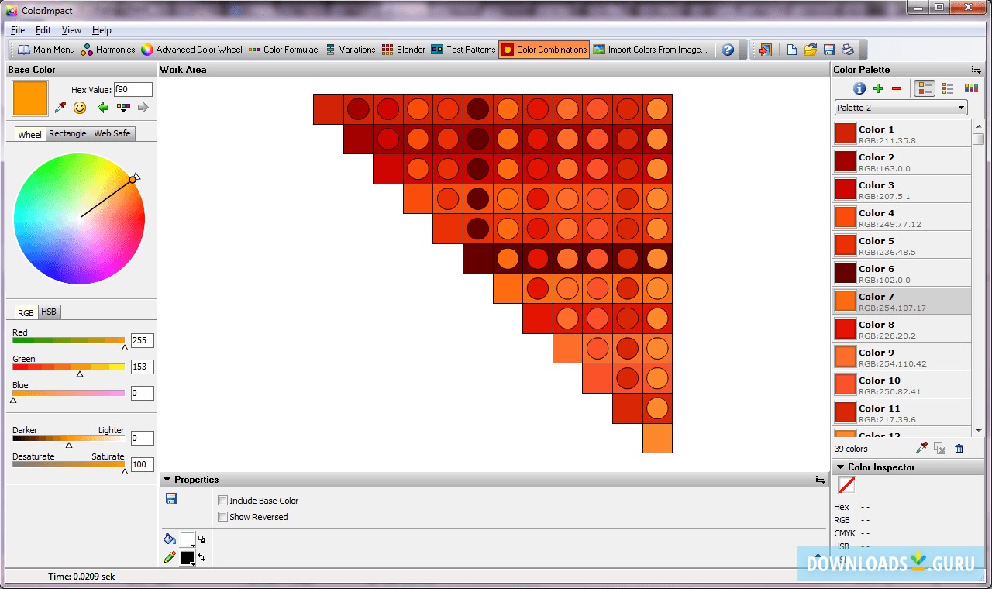Open a file using the folder icon
This screenshot has height=589, width=992.
(x=810, y=50)
